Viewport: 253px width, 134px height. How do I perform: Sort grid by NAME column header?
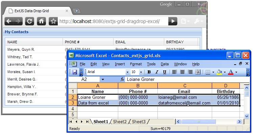[34, 42]
